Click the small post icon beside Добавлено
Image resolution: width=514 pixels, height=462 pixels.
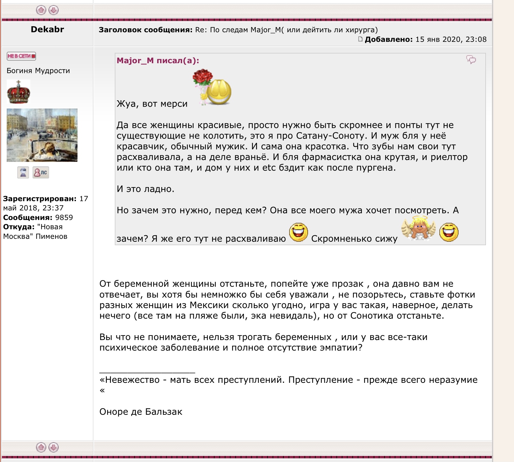click(360, 39)
